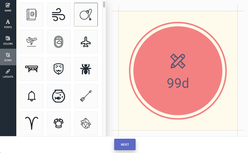Pick the airplane takeoff icon
This screenshot has height=153, width=248.
coord(31,42)
